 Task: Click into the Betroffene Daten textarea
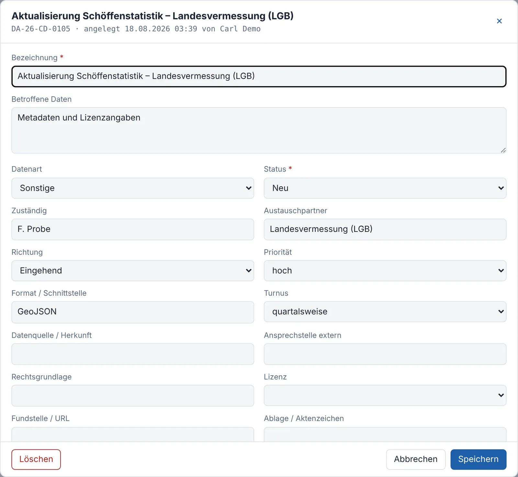pos(259,131)
